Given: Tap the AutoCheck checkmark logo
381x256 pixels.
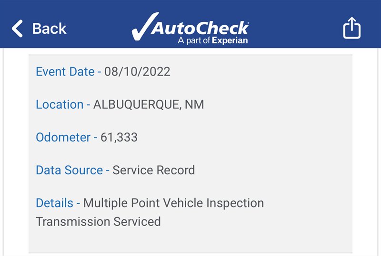Looking at the screenshot, I should 145,26.
